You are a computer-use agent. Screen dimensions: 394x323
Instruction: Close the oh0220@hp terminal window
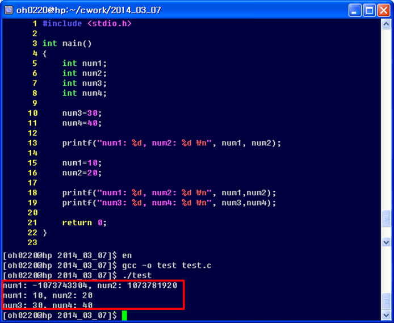click(x=384, y=10)
